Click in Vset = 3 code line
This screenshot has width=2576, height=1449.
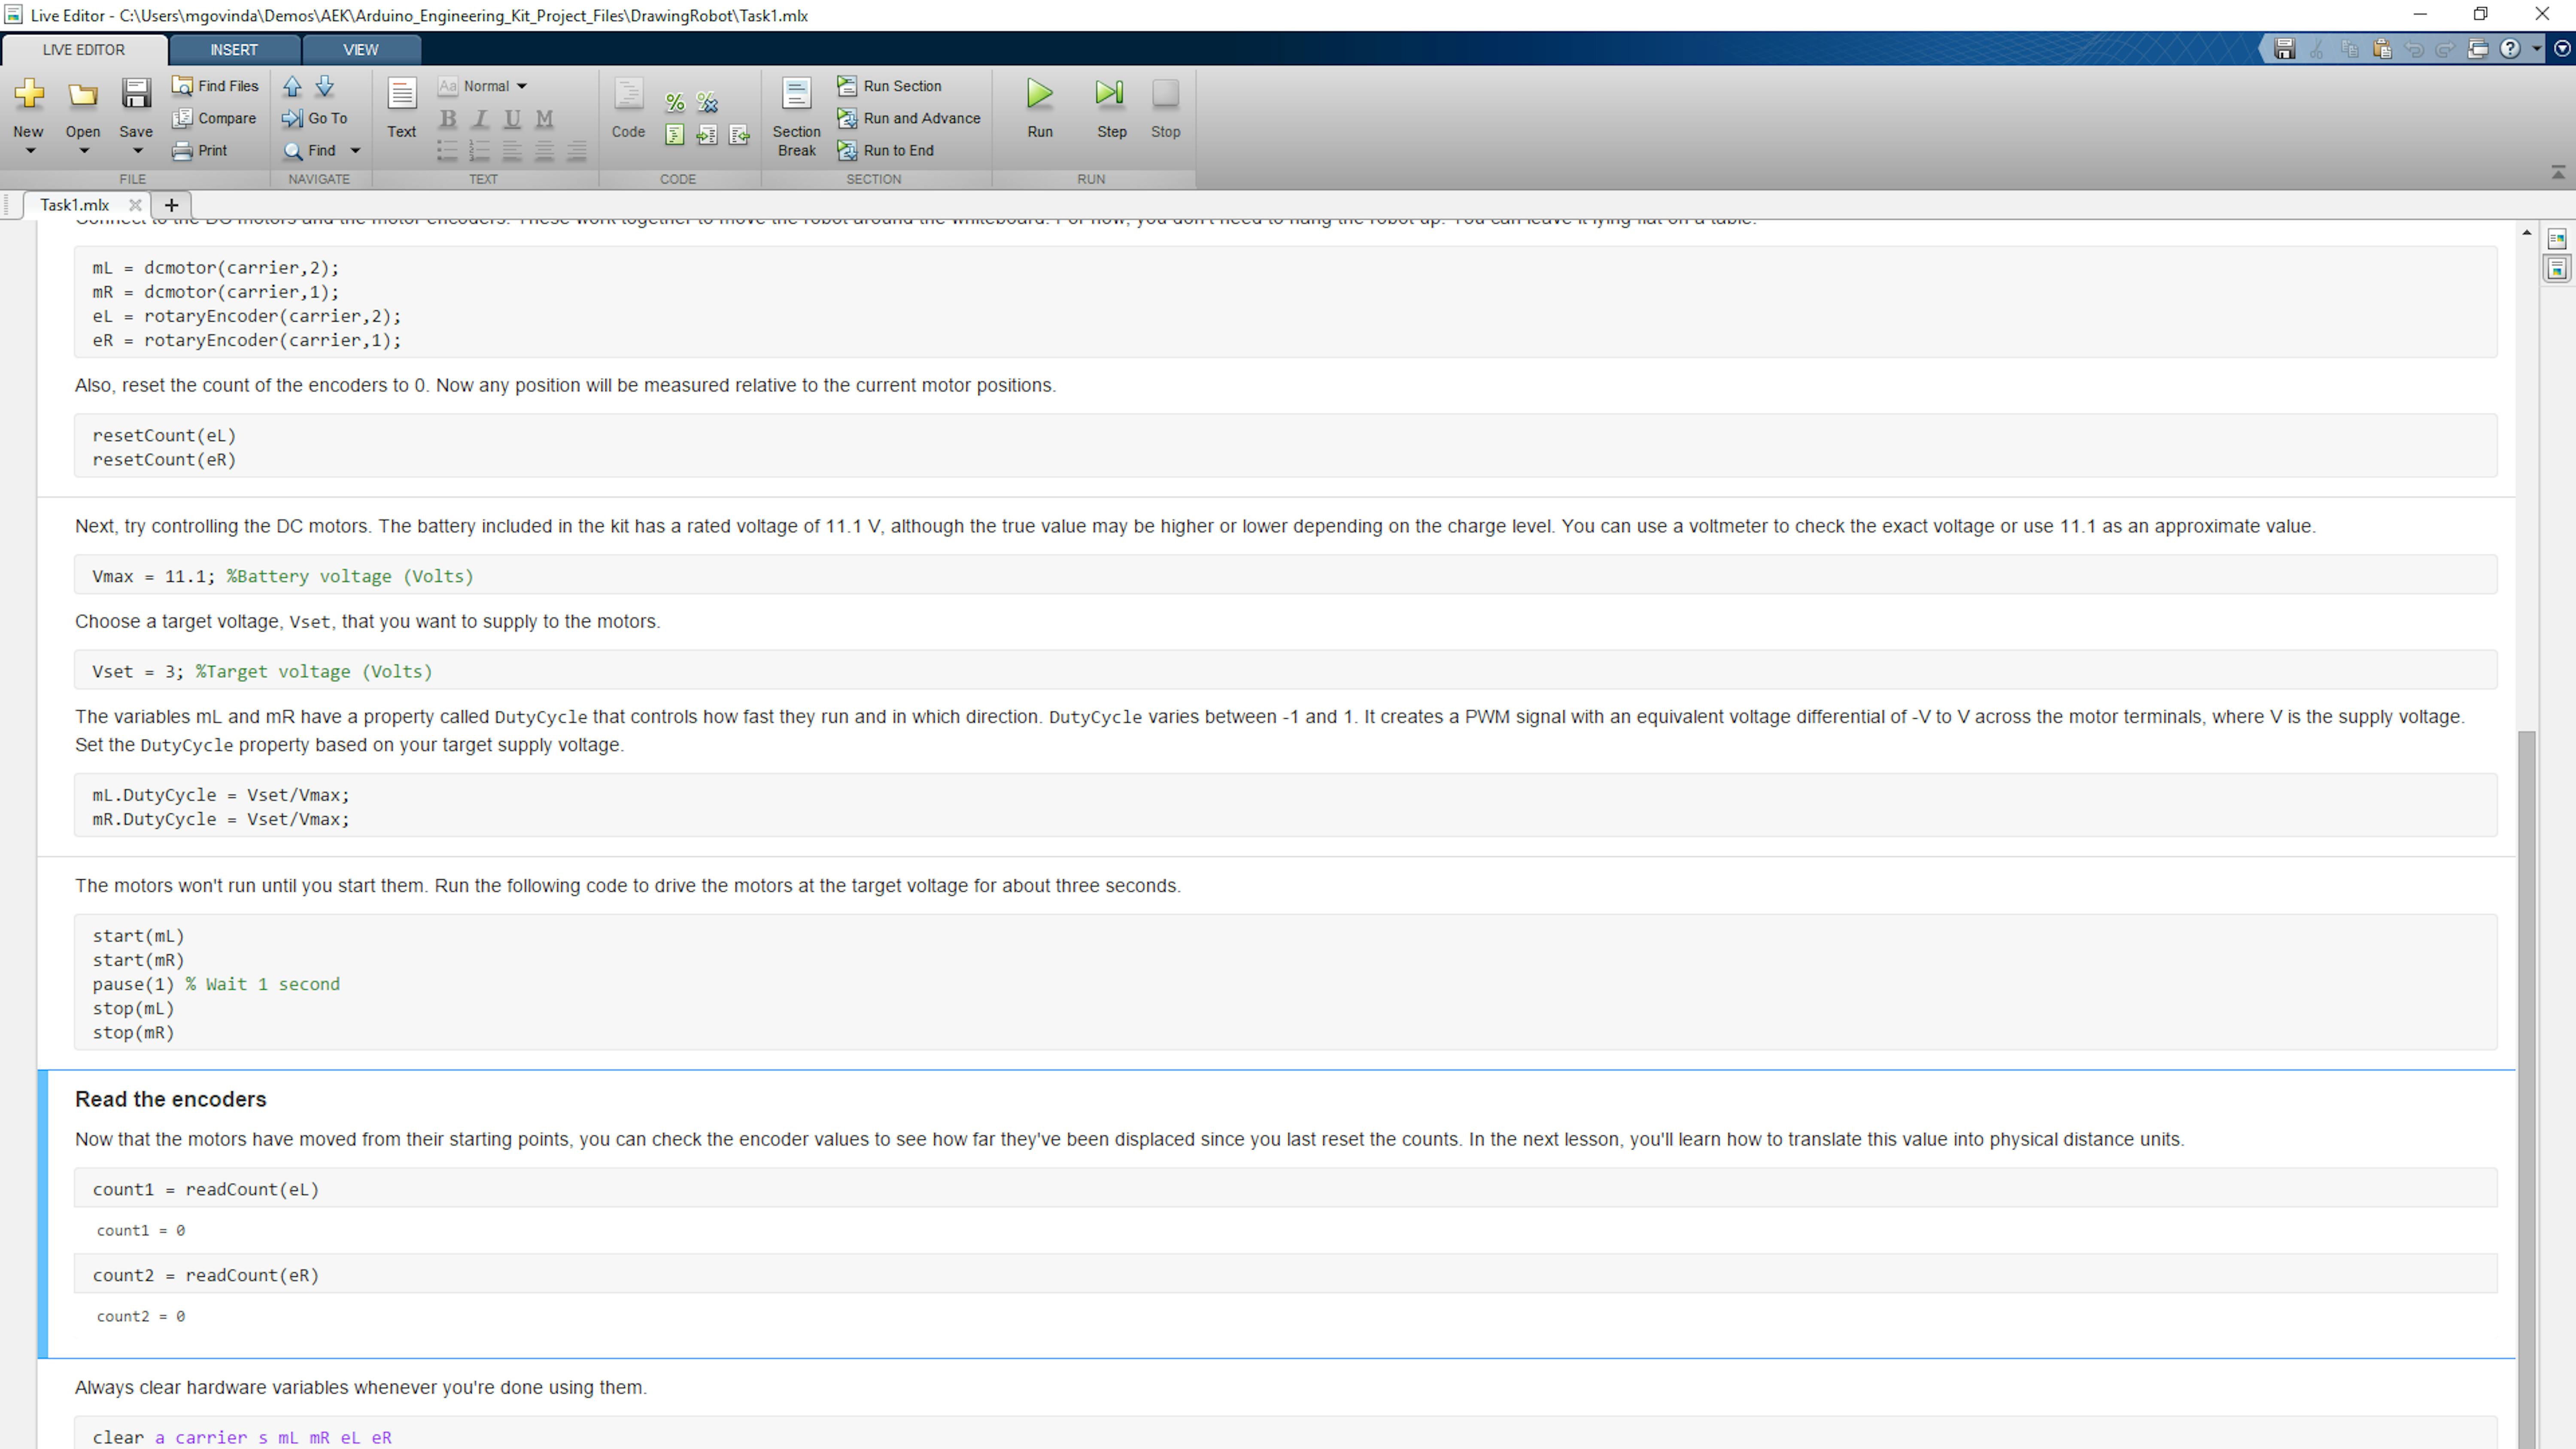(x=1285, y=671)
